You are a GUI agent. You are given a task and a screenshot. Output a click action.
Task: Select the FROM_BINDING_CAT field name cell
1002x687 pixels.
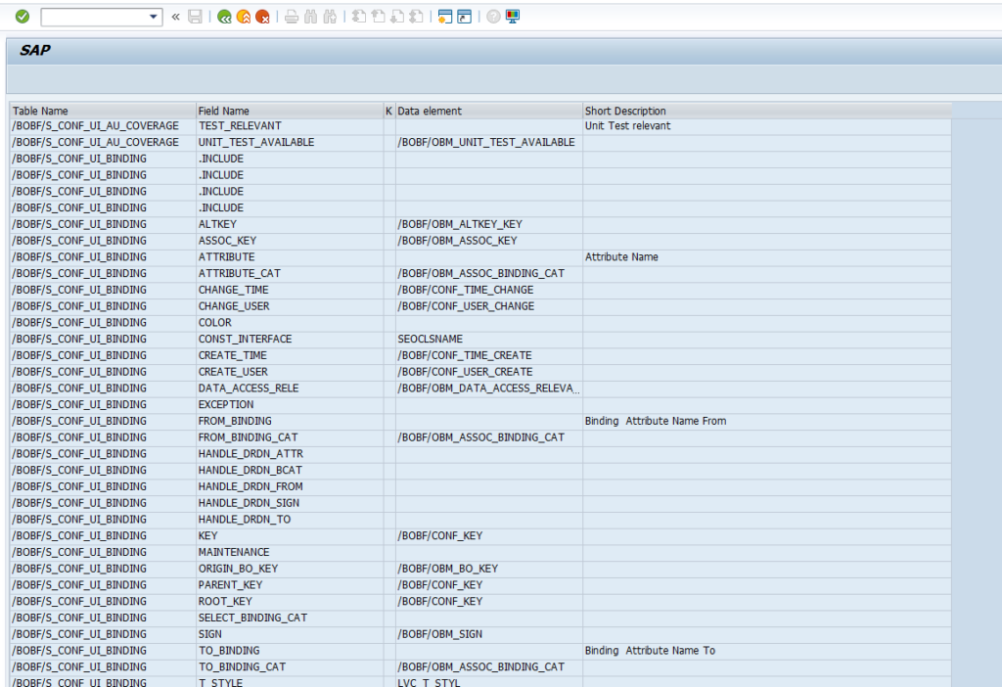(290, 437)
